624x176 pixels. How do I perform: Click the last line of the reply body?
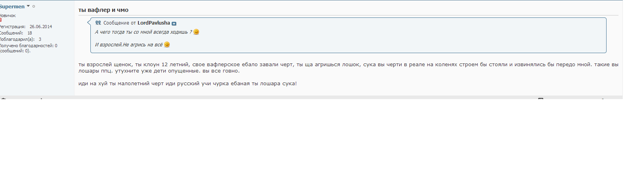pos(188,84)
